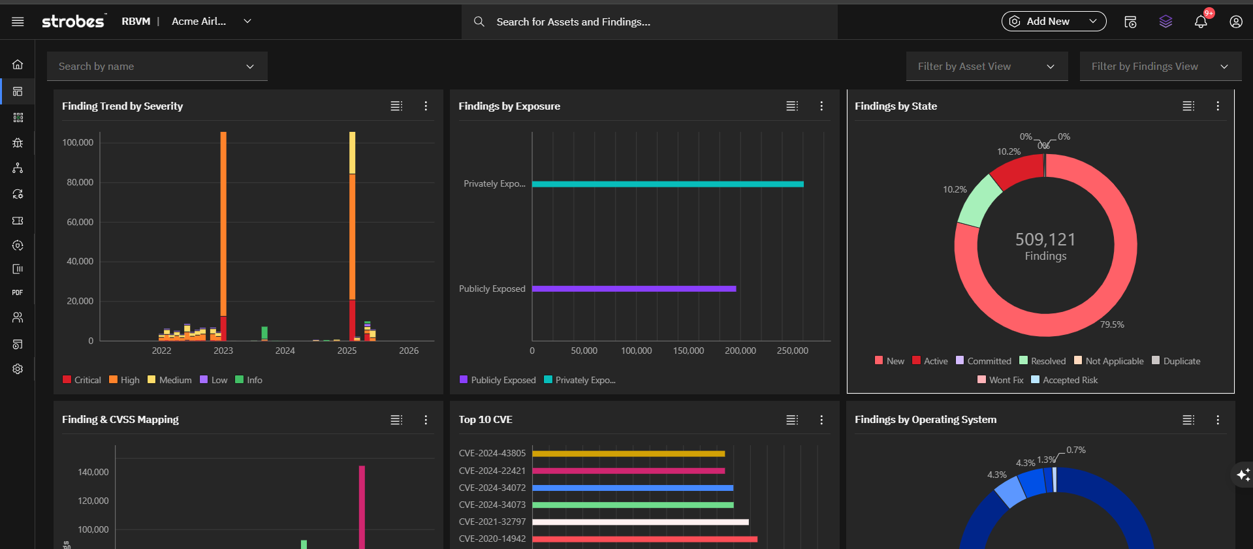
Task: Click the RBVM product label
Action: tap(136, 22)
